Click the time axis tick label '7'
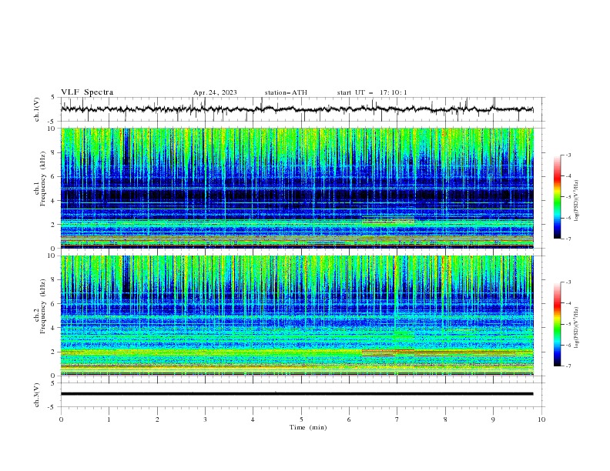The width and height of the screenshot is (610, 471). 397,419
